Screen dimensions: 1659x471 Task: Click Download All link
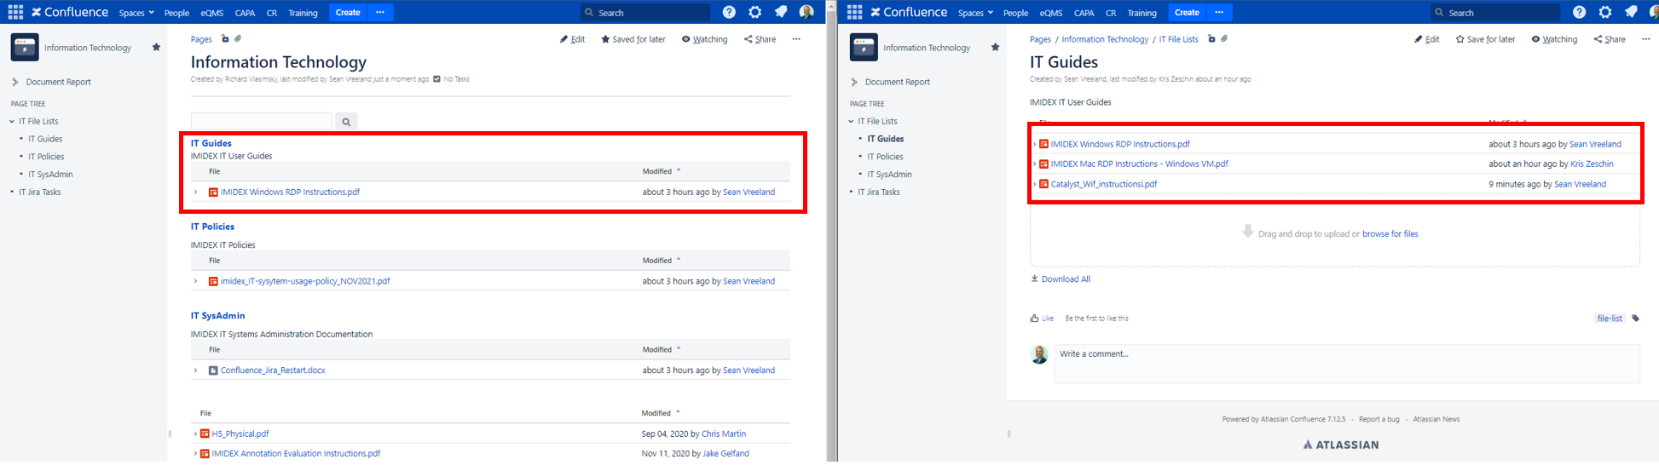click(x=1061, y=279)
